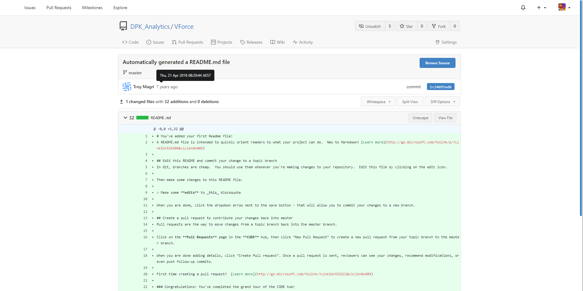Open Milestones in top navigation
This screenshot has width=583, height=291.
click(92, 8)
